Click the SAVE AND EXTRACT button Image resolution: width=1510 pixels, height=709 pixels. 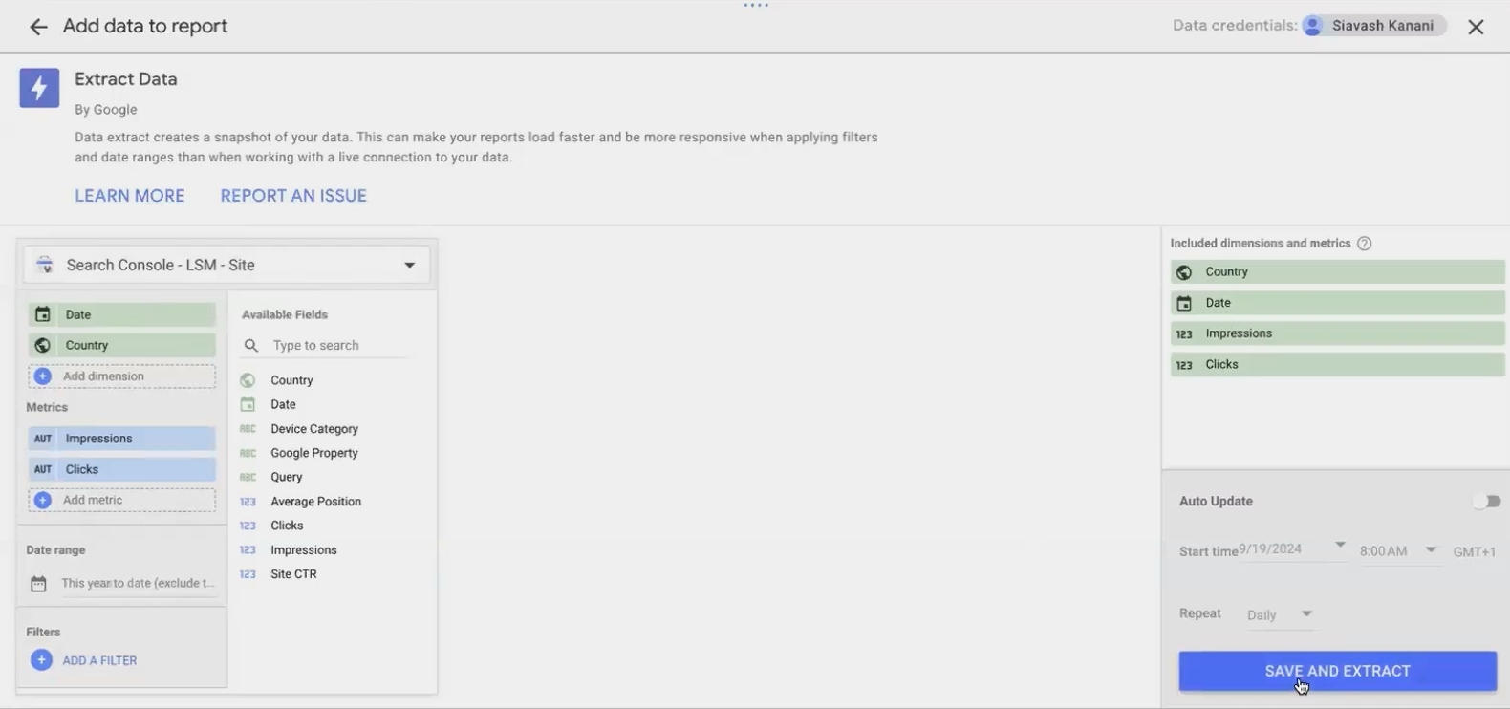pyautogui.click(x=1338, y=671)
